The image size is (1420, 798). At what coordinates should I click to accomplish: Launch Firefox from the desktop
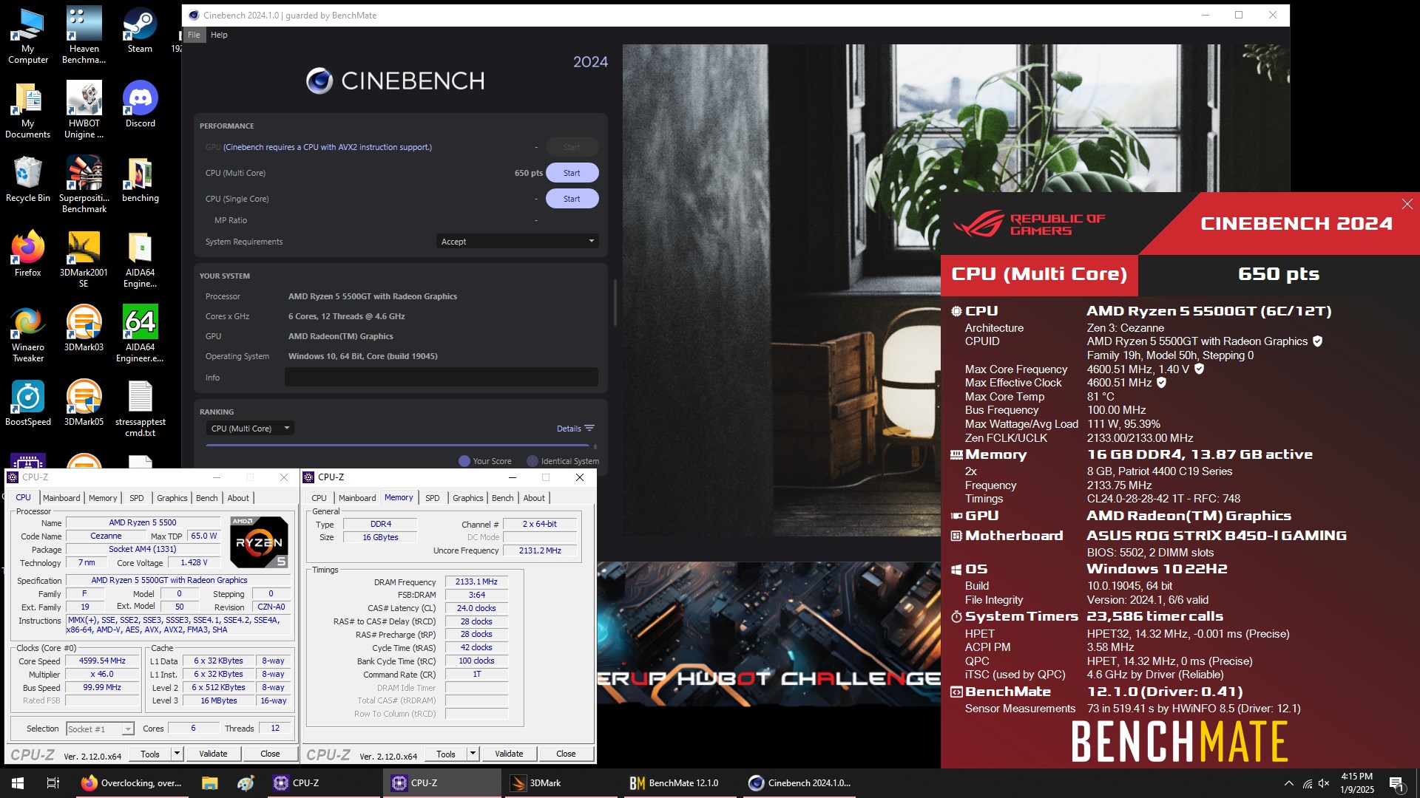(27, 253)
